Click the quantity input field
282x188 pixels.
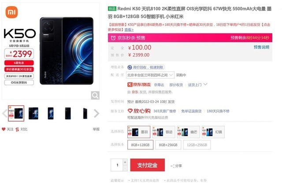pyautogui.click(x=117, y=165)
